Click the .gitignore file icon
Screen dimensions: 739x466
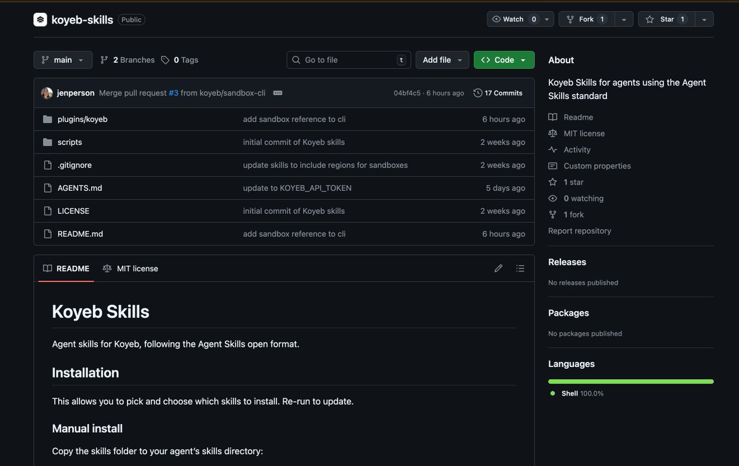coord(47,165)
